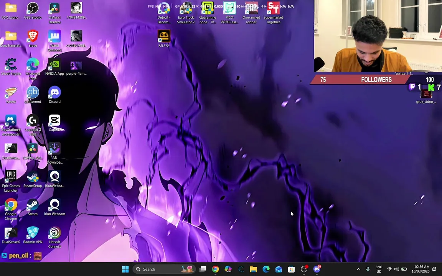Open Microsoft 365 Copilot taskbar icon

click(228, 269)
